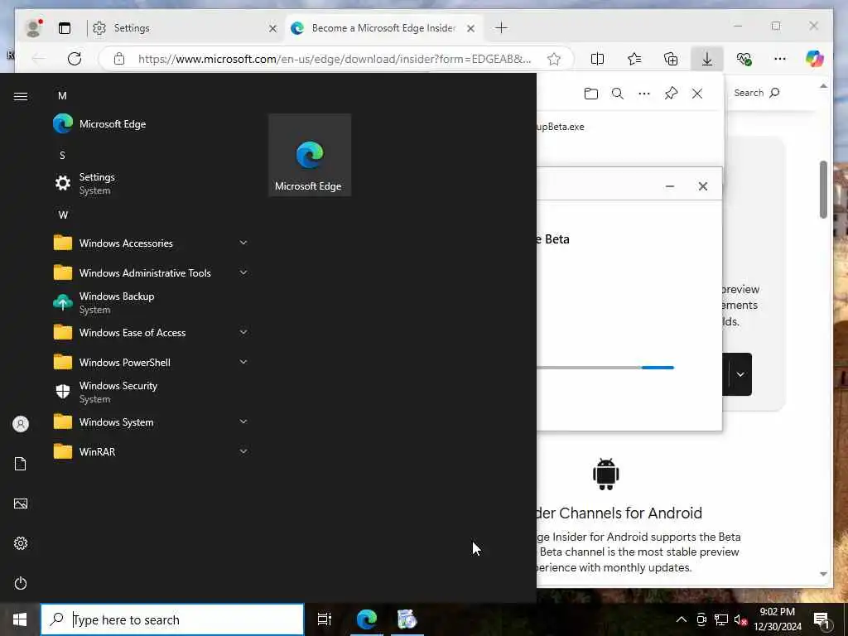View site information lock icon

[x=119, y=59]
